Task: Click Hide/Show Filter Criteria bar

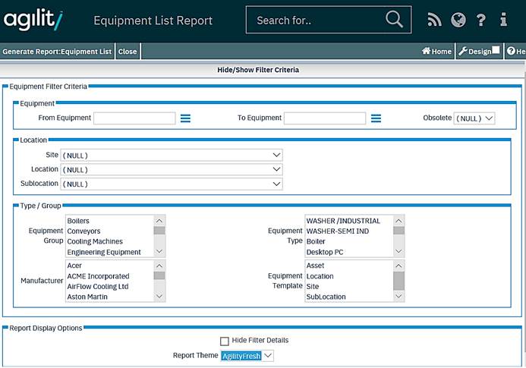Action: (258, 70)
